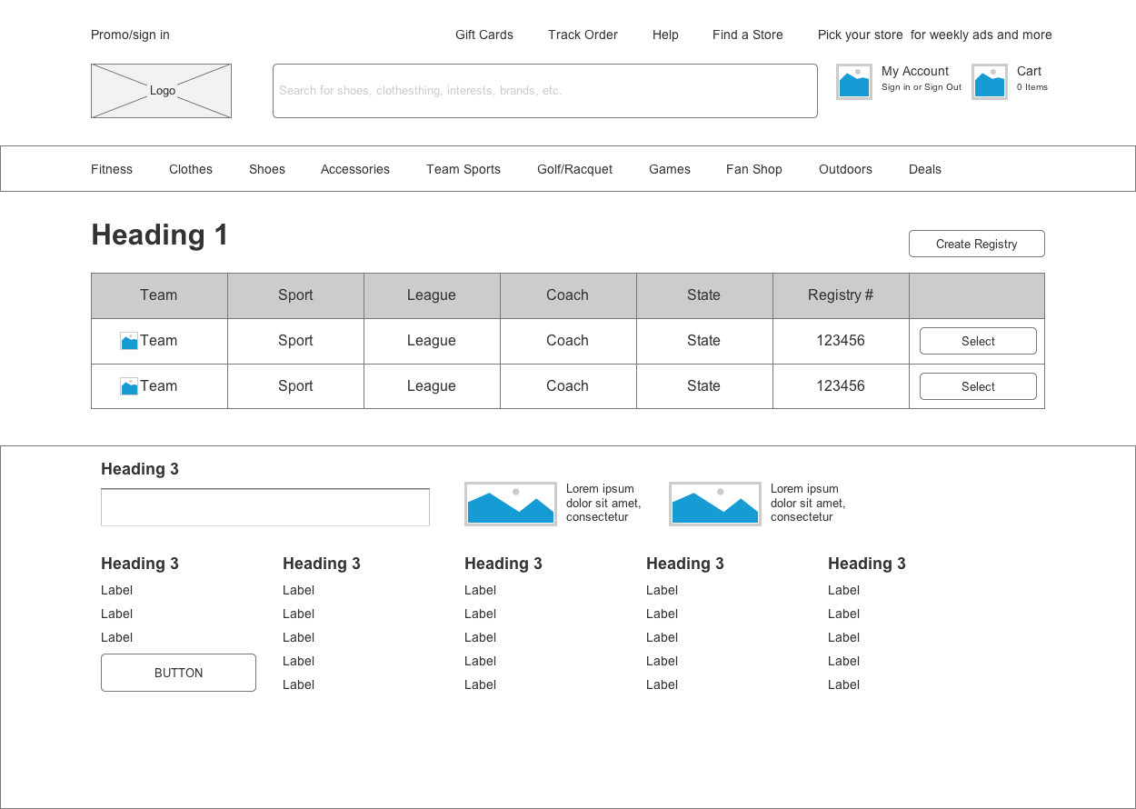The height and width of the screenshot is (809, 1136).
Task: Open My Account text link
Action: [915, 71]
